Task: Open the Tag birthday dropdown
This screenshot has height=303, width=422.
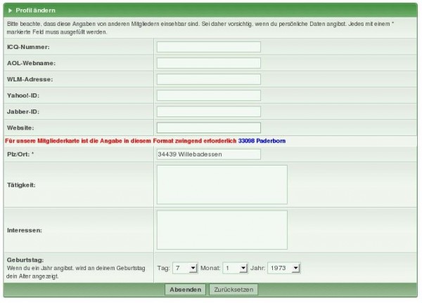Action: pyautogui.click(x=185, y=268)
